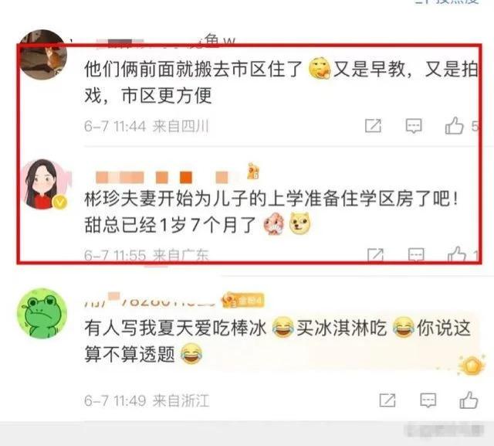Tap the fan badge beside the frog user's name
The width and height of the screenshot is (494, 446).
[242, 300]
